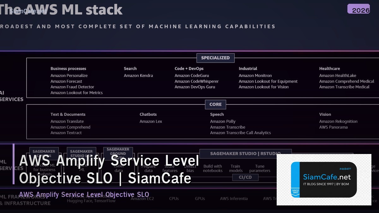Click the SAGEMAKER GROUND TRUTH icon
This screenshot has width=379, height=213.
118,151
